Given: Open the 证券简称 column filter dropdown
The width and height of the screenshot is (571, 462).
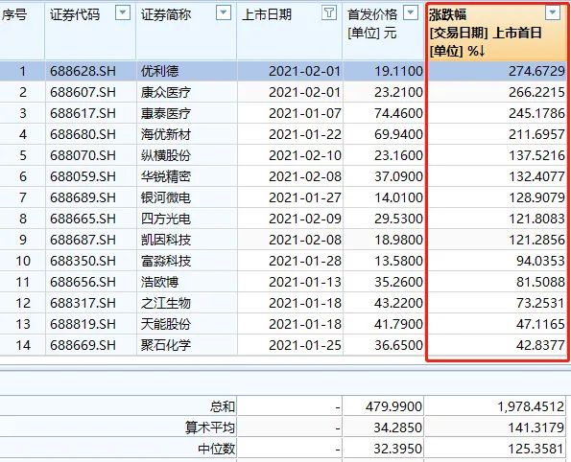Looking at the screenshot, I should (x=224, y=13).
